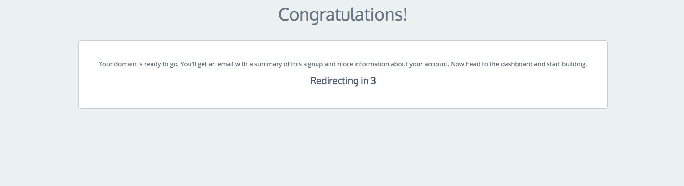Click the white message card's empty lower area

point(342,98)
